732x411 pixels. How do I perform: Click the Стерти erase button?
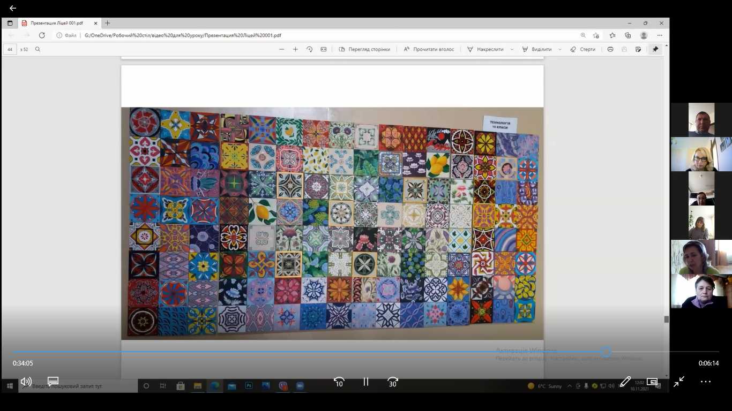tap(582, 49)
